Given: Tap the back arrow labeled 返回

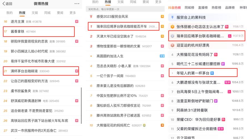Looking at the screenshot, I should (x=7, y=4).
